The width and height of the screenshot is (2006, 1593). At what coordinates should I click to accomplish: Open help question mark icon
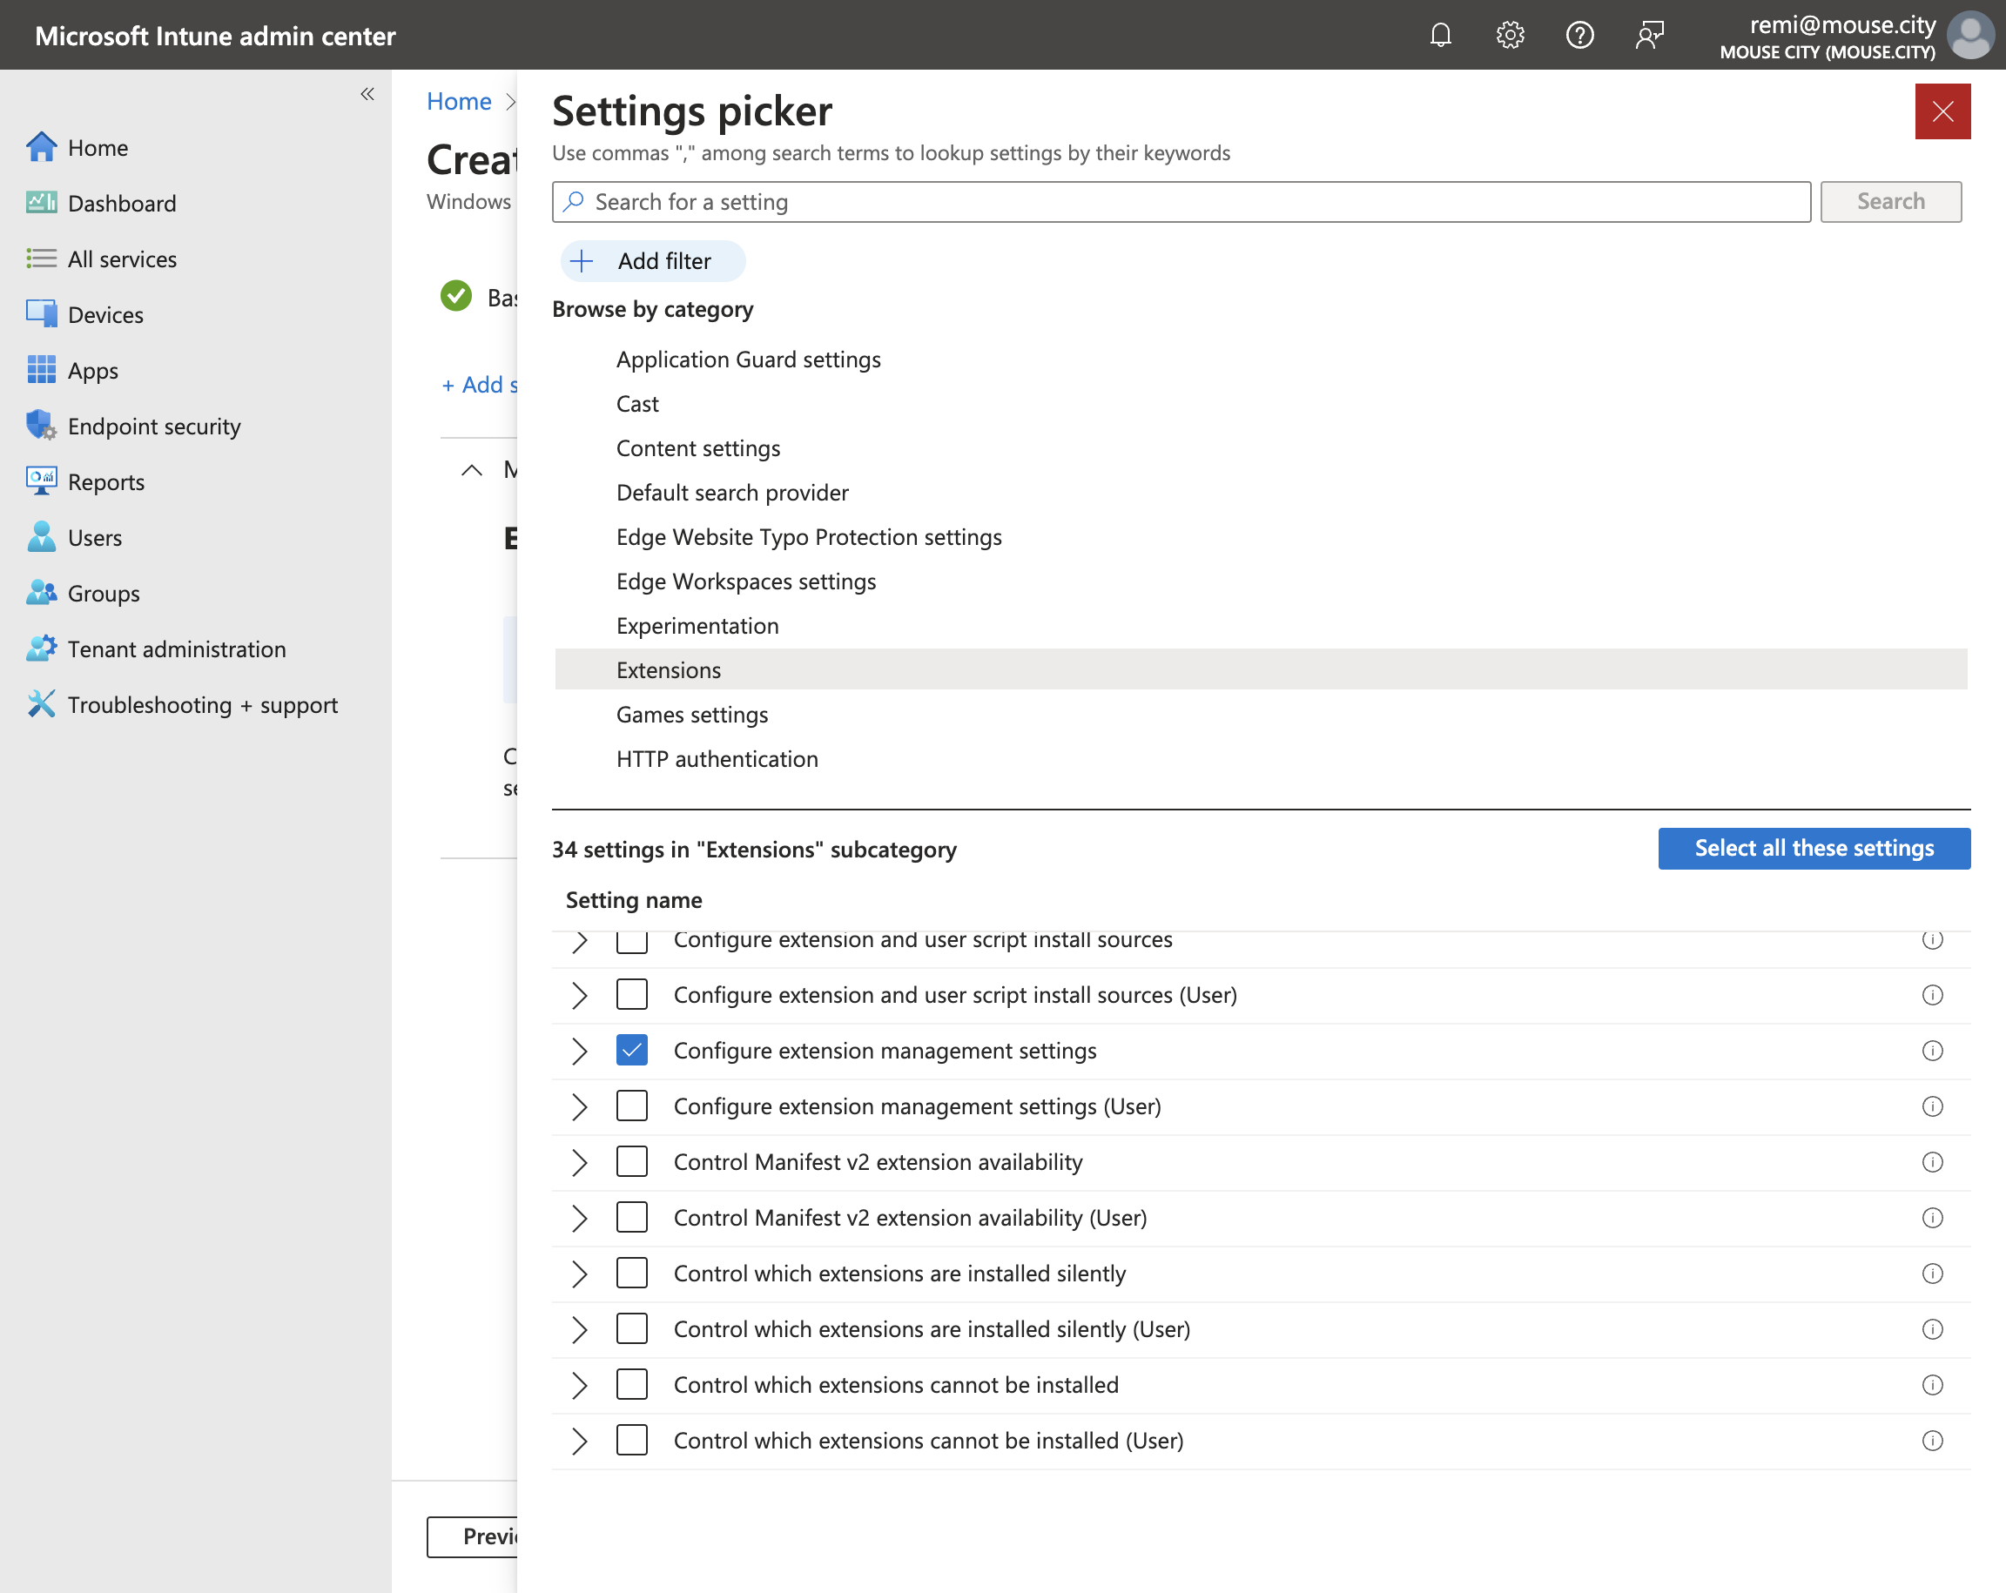click(x=1579, y=36)
